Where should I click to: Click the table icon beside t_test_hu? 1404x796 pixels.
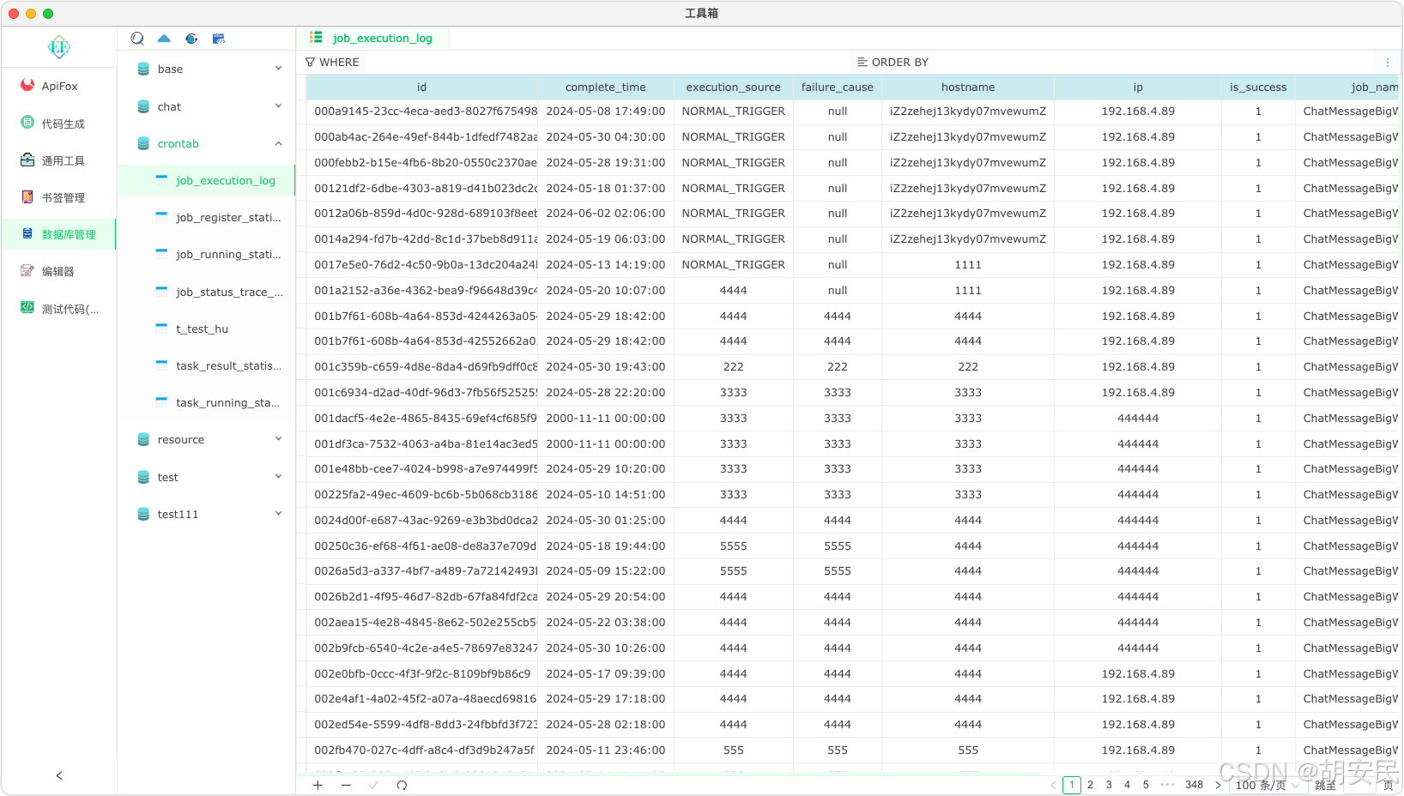click(161, 328)
